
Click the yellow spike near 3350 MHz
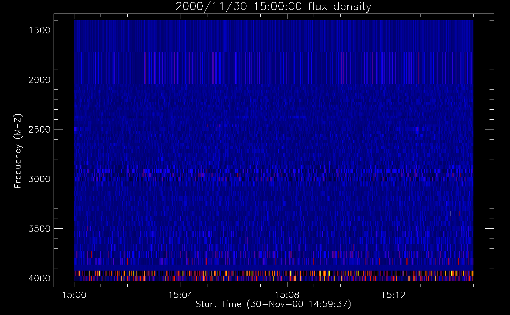pos(450,214)
